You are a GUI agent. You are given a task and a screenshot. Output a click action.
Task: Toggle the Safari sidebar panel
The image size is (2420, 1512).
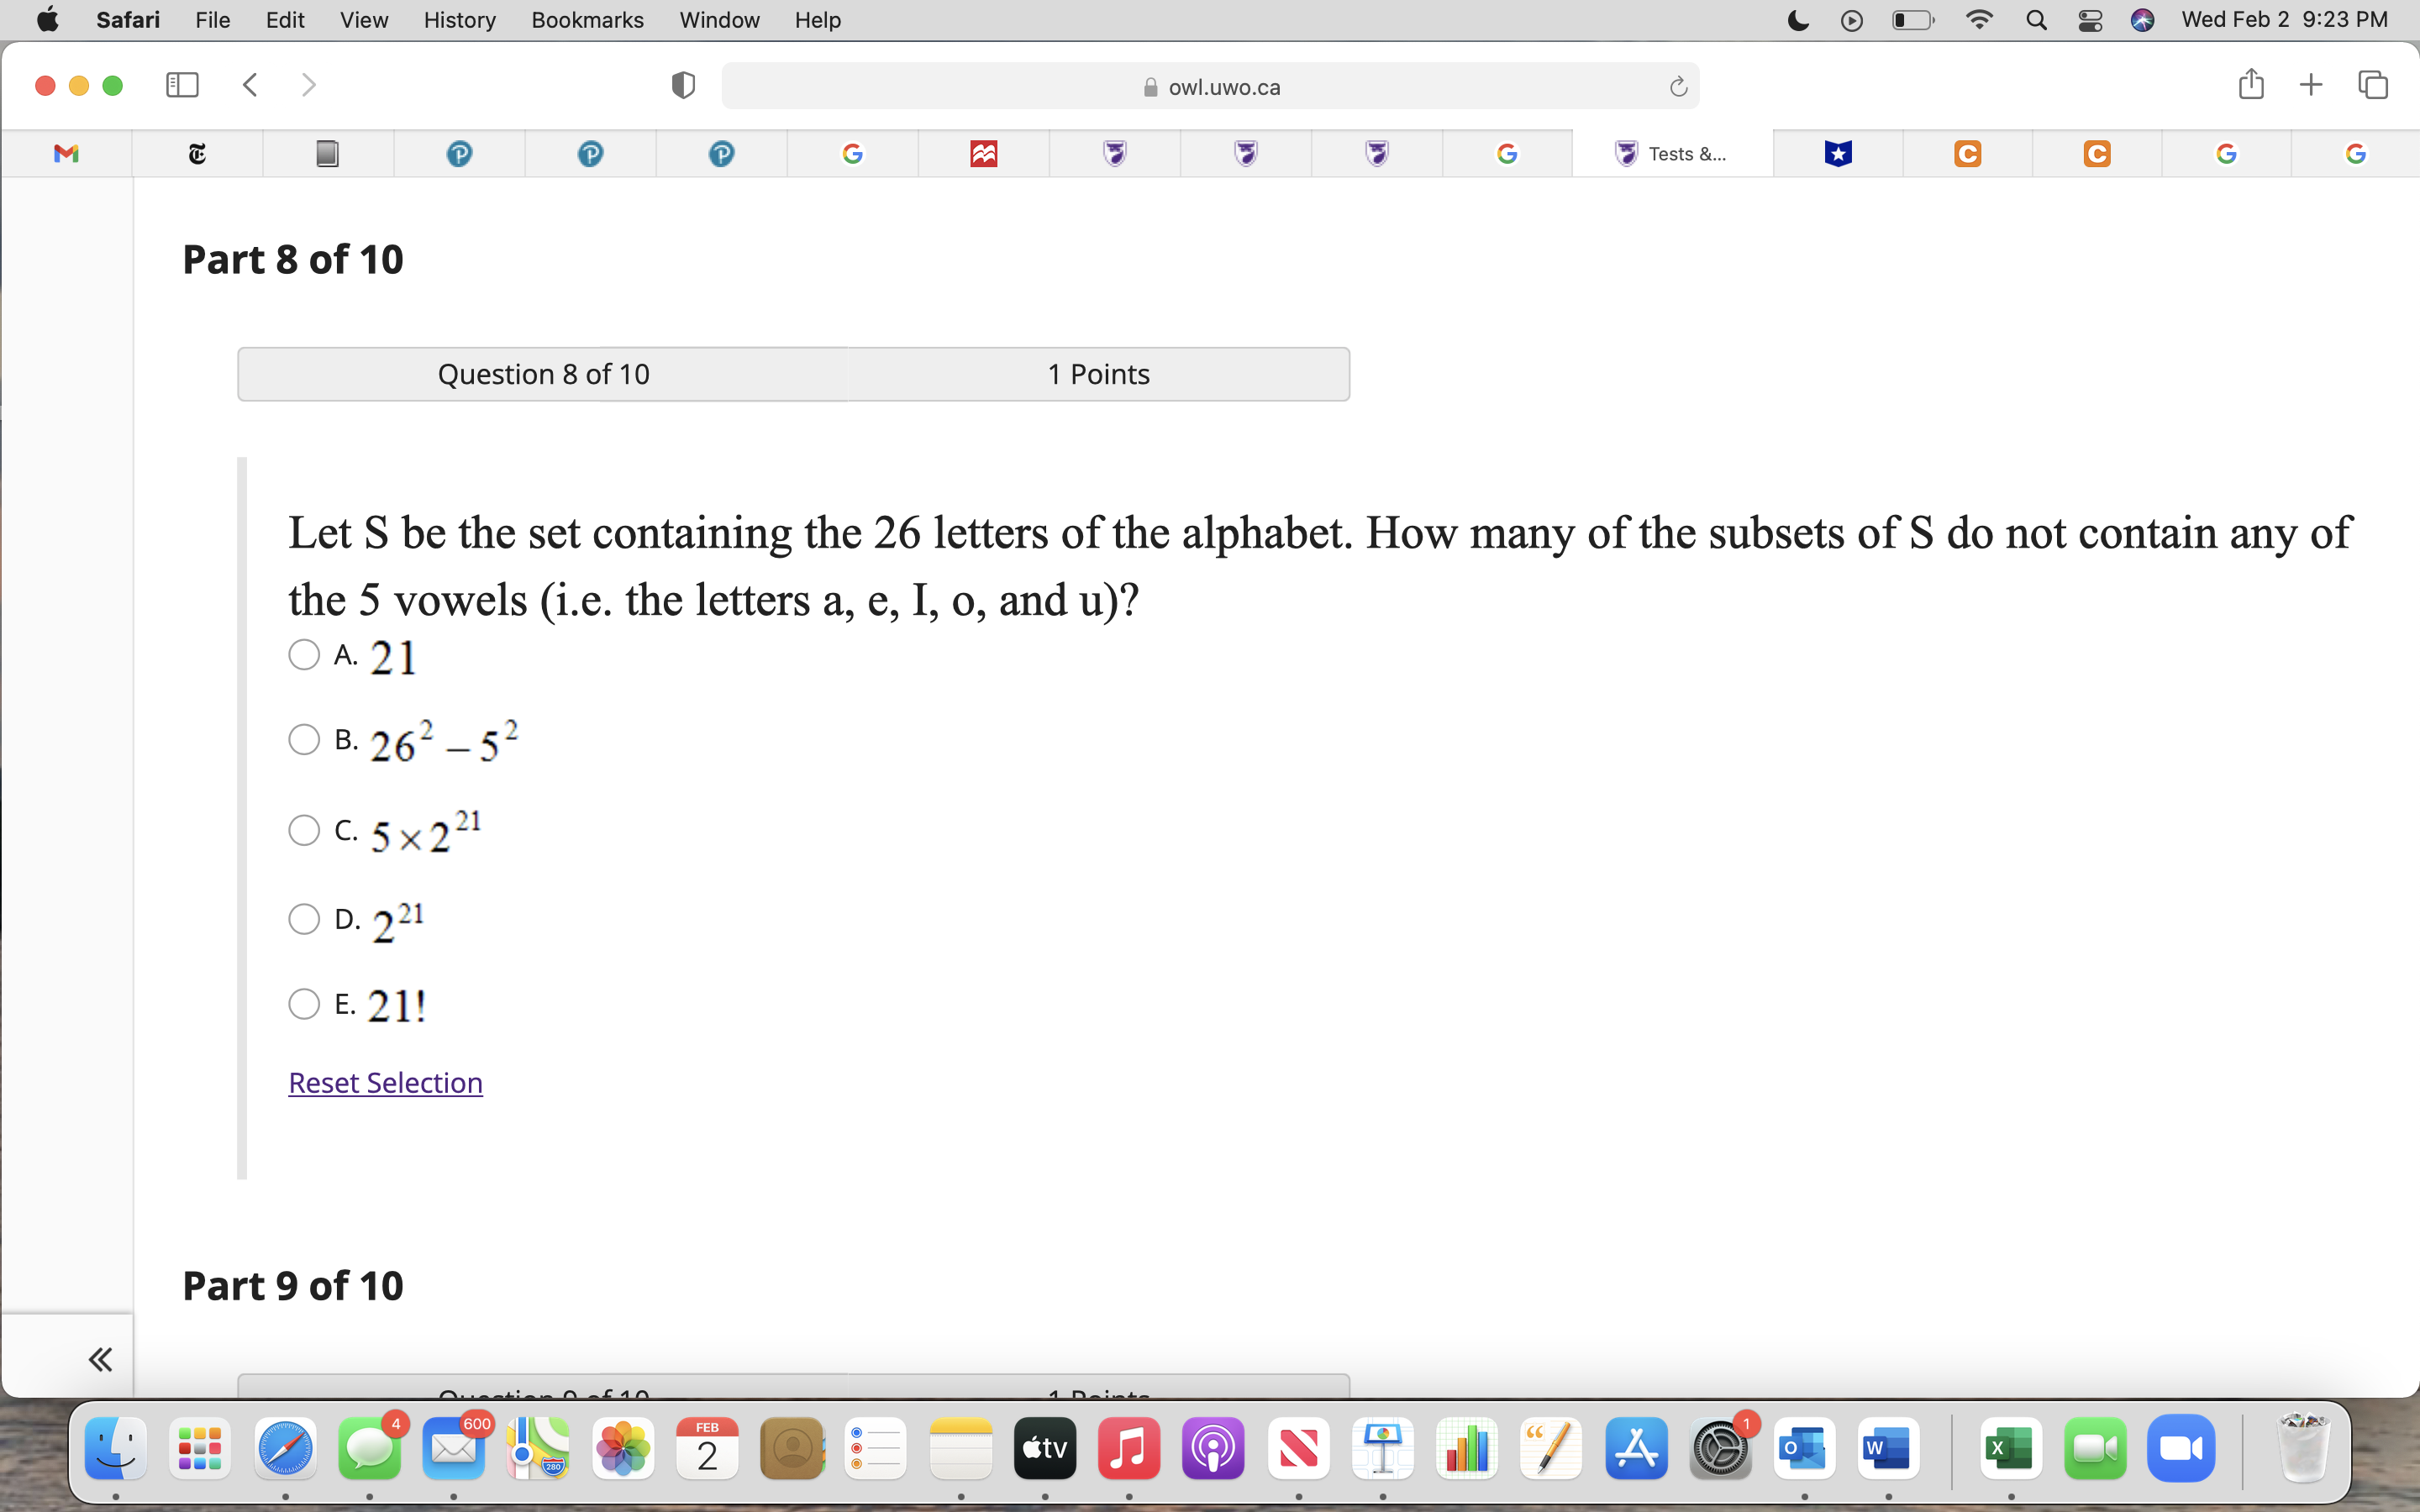(181, 85)
